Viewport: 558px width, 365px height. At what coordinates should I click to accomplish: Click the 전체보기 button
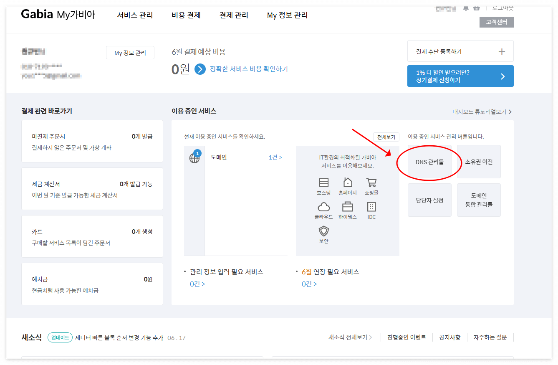point(386,137)
